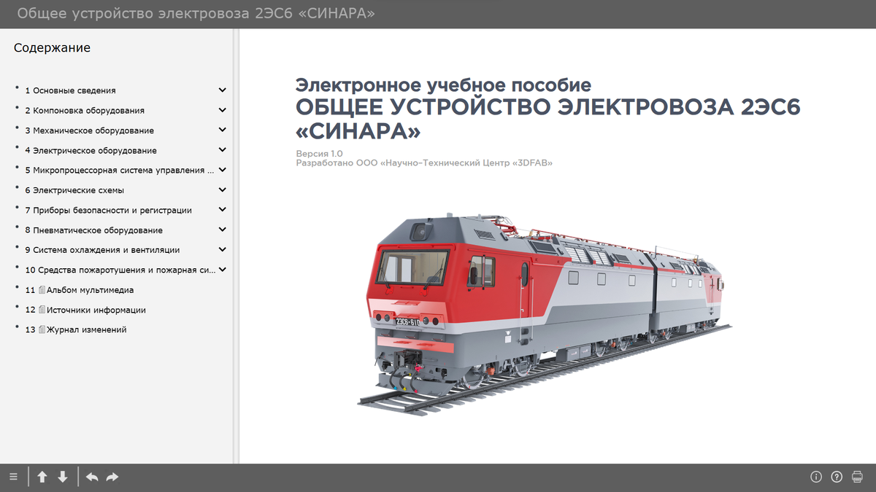Expand chevron for 5 Микропроцессорная система управления
This screenshot has height=492, width=876.
(222, 170)
